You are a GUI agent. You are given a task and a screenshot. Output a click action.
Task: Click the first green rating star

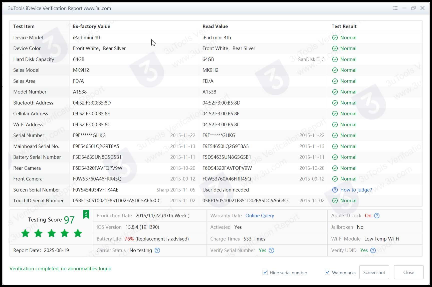[x=25, y=233]
